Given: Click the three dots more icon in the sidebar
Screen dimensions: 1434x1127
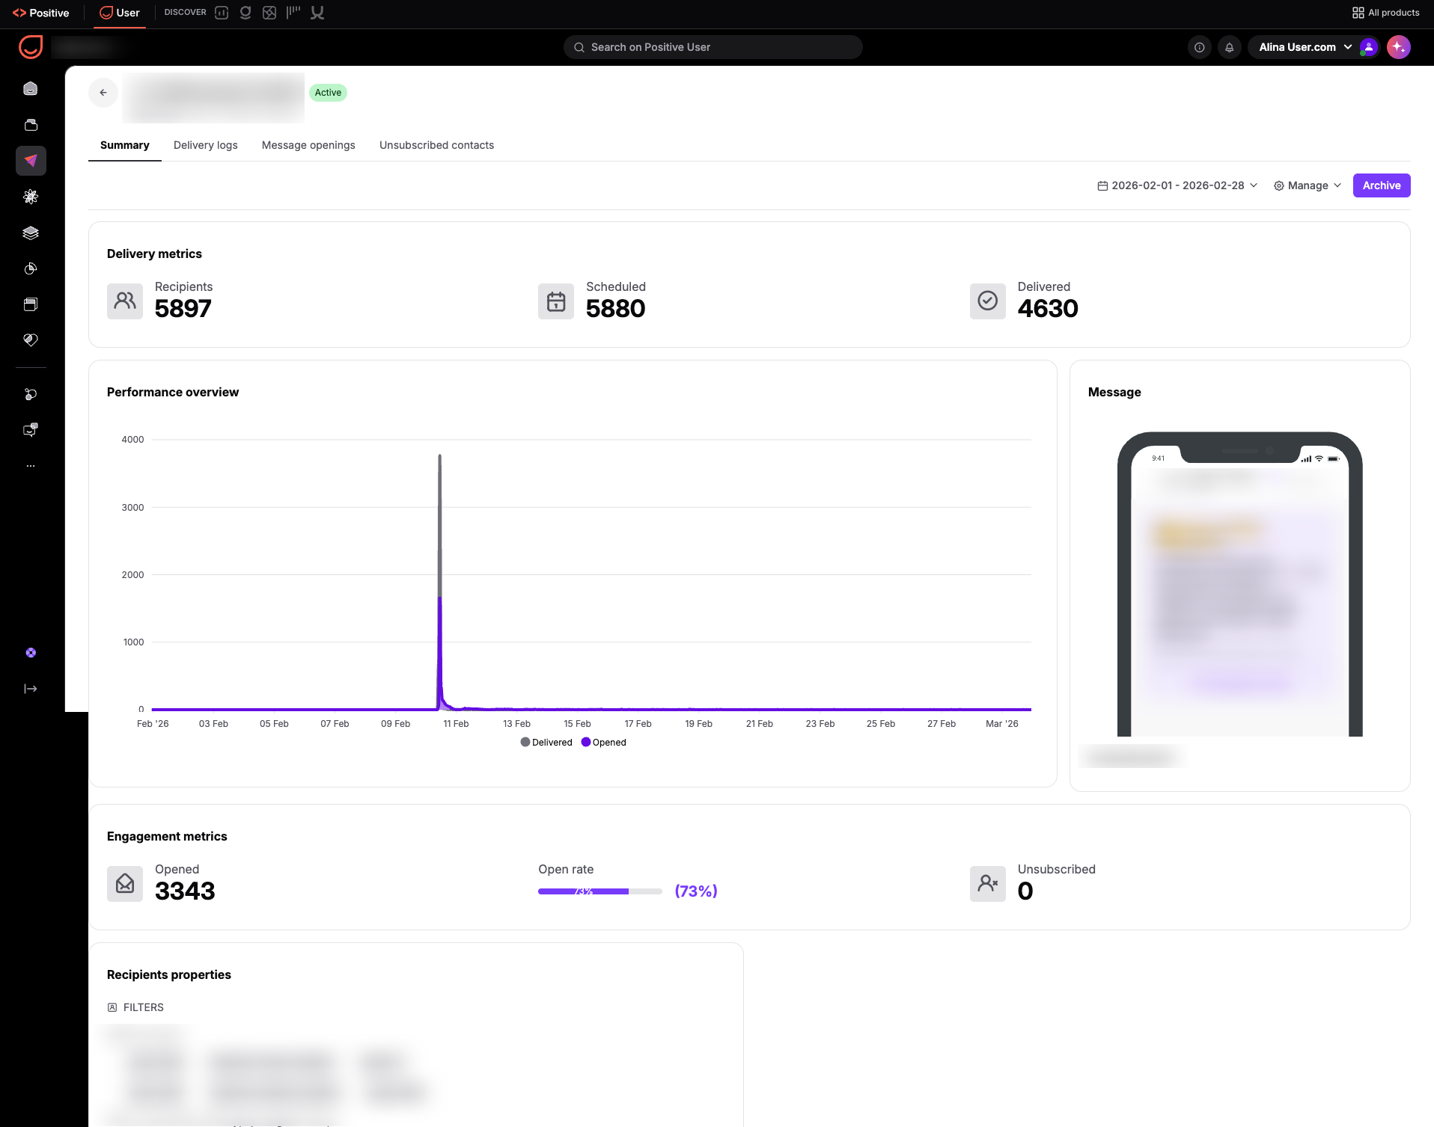Looking at the screenshot, I should (31, 466).
